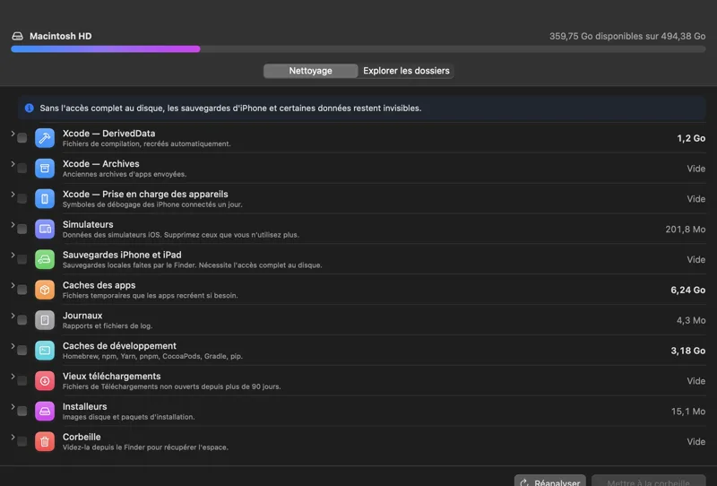Expand the Xcode — DerivedData row
Screen dimensions: 717x486
pos(13,134)
